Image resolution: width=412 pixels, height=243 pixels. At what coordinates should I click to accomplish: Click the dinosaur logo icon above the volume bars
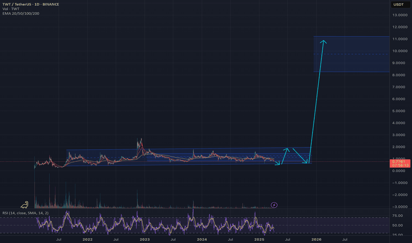[x=24, y=205]
